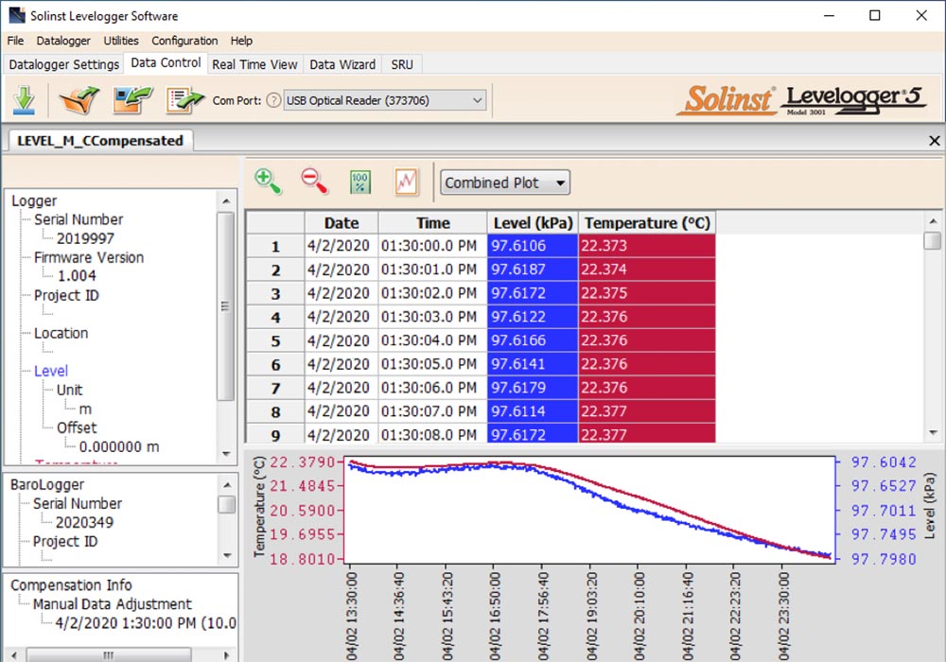Select the Level node in Logger tree
Image resolution: width=946 pixels, height=662 pixels.
tap(51, 371)
